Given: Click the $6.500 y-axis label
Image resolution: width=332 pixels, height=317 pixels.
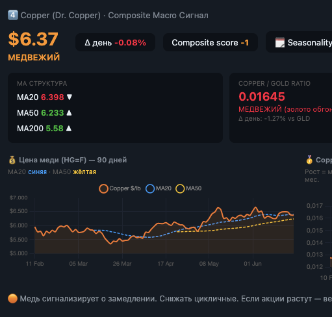Looking at the screenshot, I should coord(19,211).
